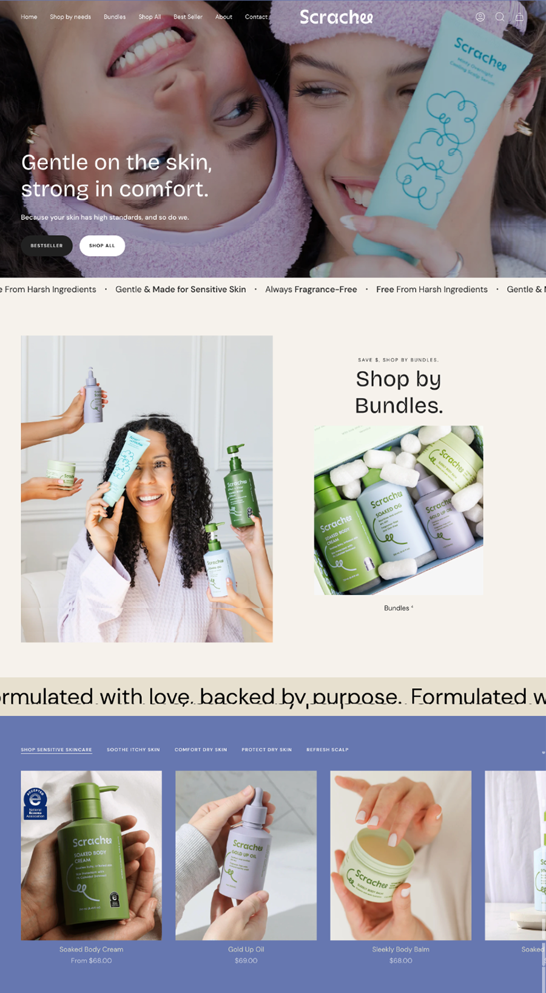This screenshot has height=993, width=546.
Task: Click the Scrachee logo in the header
Action: pos(337,17)
